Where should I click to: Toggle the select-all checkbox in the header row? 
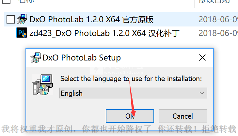coord(7,1)
